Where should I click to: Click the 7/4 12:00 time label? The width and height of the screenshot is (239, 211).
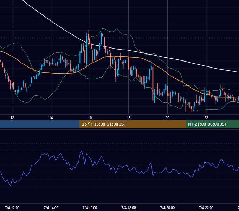coord(12,207)
